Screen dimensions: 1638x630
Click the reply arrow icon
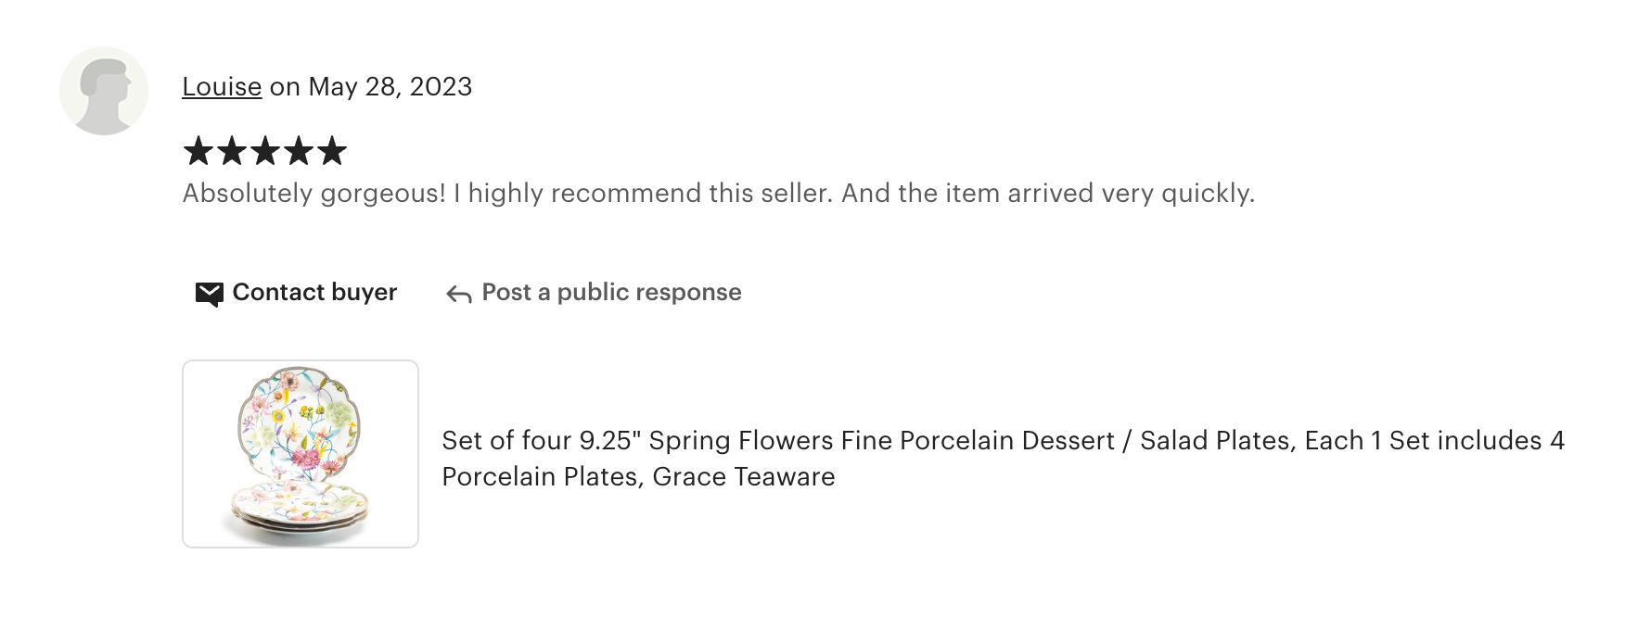tap(458, 295)
